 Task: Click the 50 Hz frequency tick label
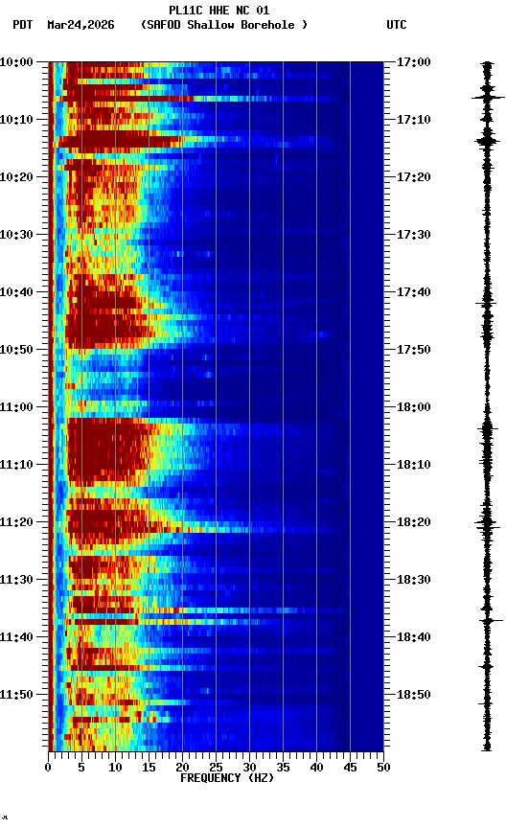pos(383,769)
